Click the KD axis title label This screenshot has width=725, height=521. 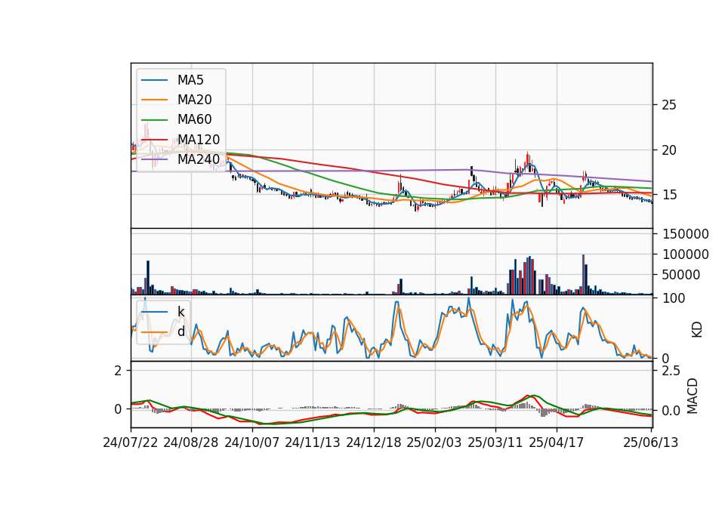(x=697, y=329)
